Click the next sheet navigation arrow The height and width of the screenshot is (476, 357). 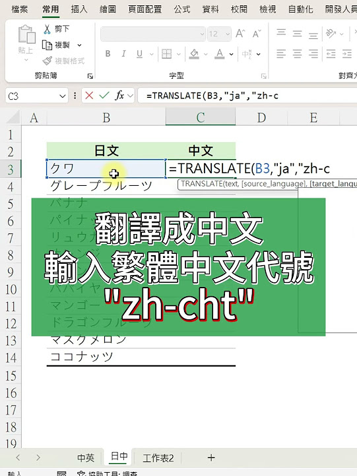click(38, 457)
